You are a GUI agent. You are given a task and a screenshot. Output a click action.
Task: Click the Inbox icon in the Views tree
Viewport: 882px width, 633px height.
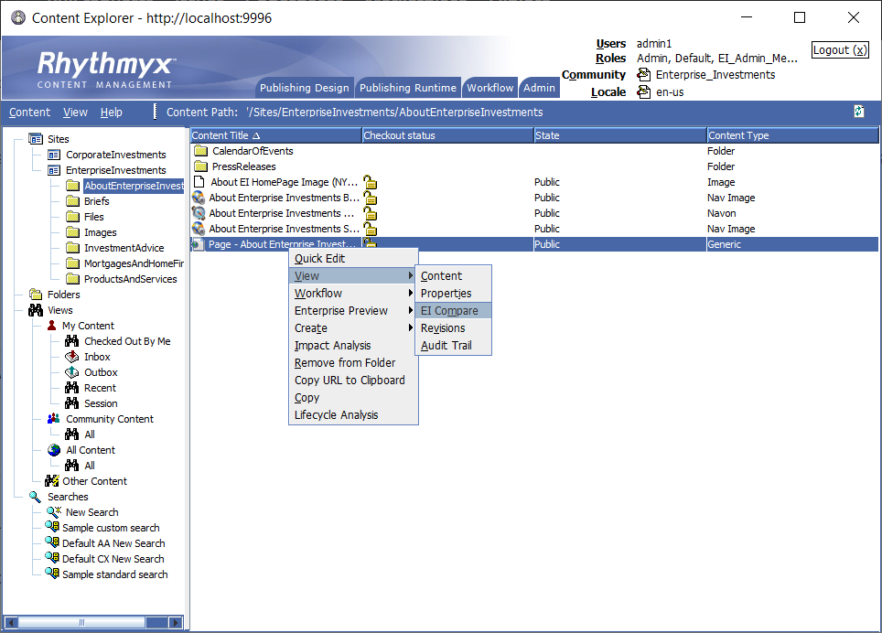click(70, 356)
